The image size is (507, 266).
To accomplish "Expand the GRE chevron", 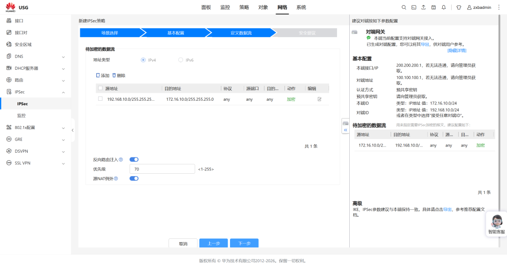I will point(63,140).
